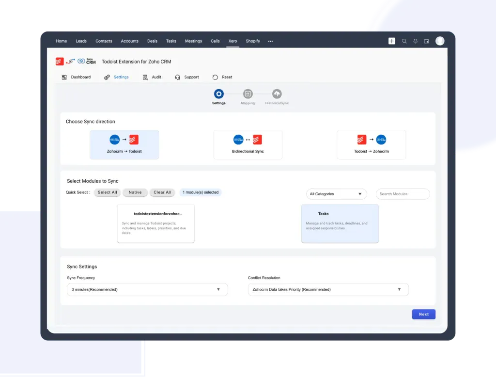Image resolution: width=496 pixels, height=377 pixels.
Task: Open the Deals tab
Action: (x=152, y=41)
